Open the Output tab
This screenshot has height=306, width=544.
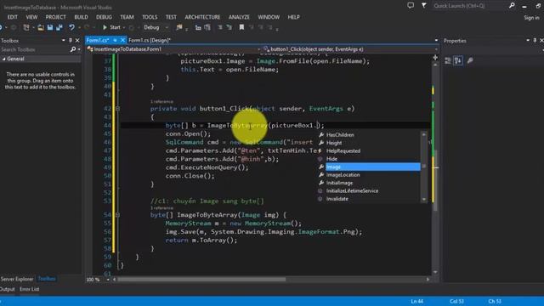pos(8,289)
